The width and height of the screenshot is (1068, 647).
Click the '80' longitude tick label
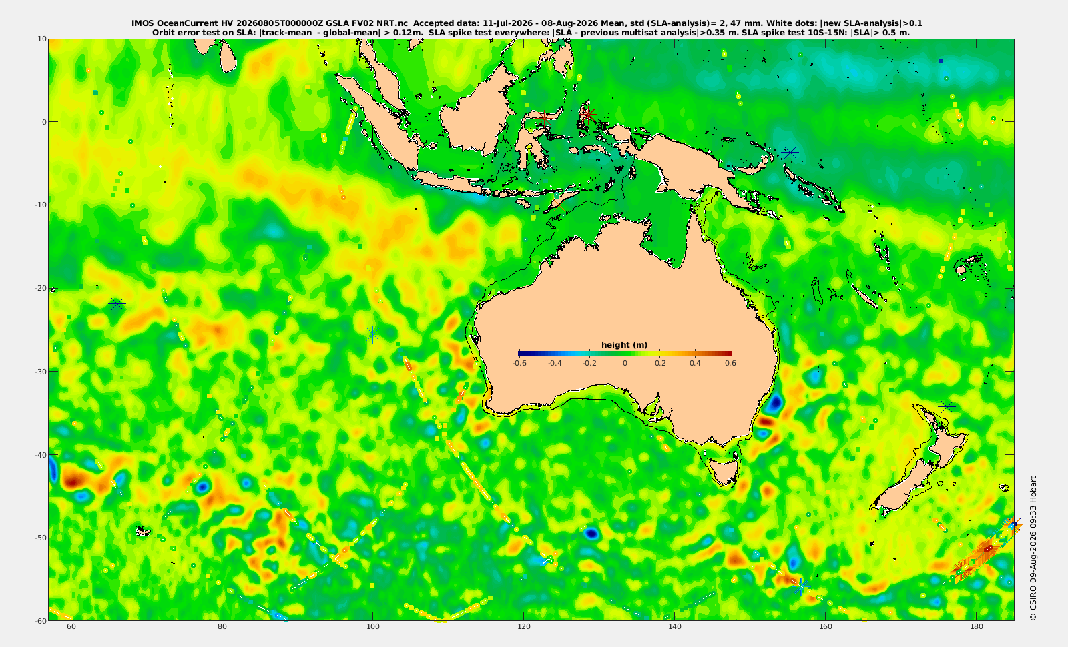tap(222, 627)
